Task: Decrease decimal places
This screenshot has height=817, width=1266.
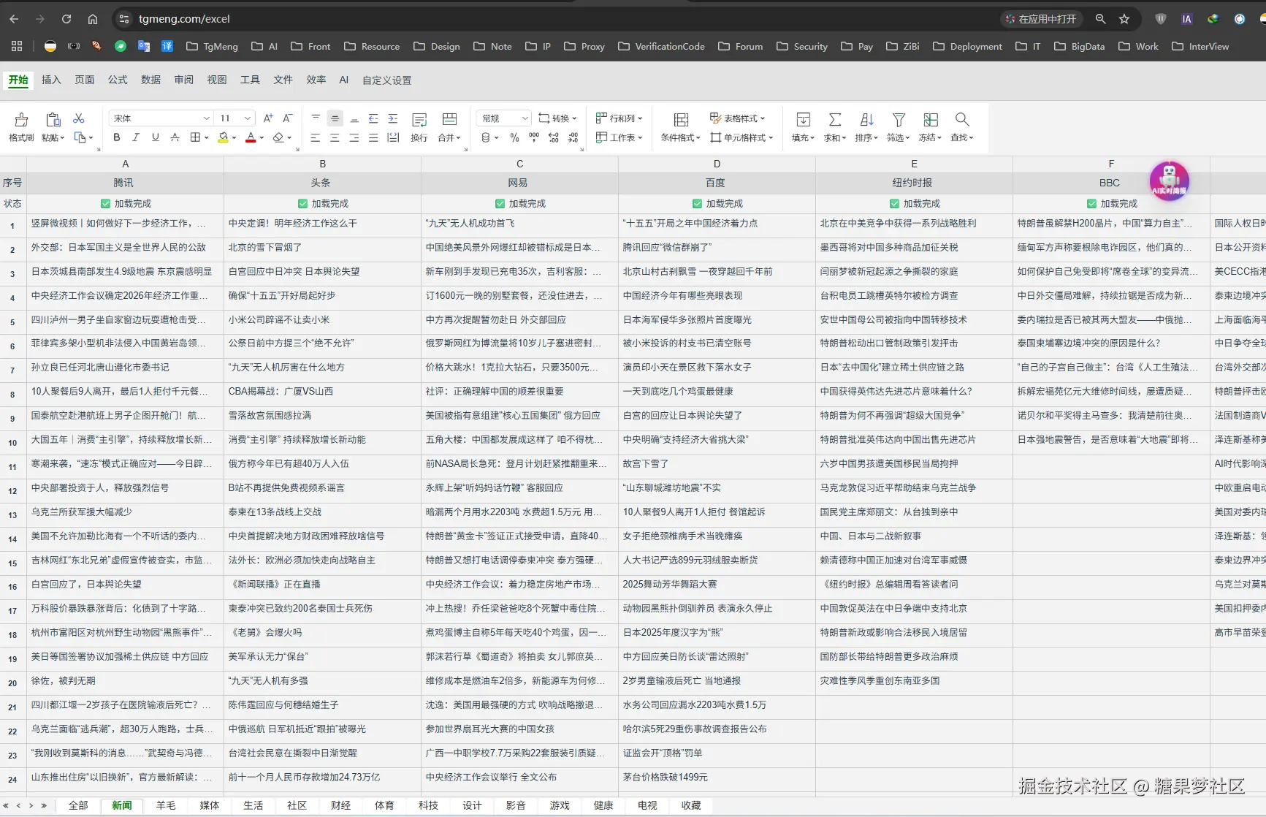Action: click(x=573, y=137)
